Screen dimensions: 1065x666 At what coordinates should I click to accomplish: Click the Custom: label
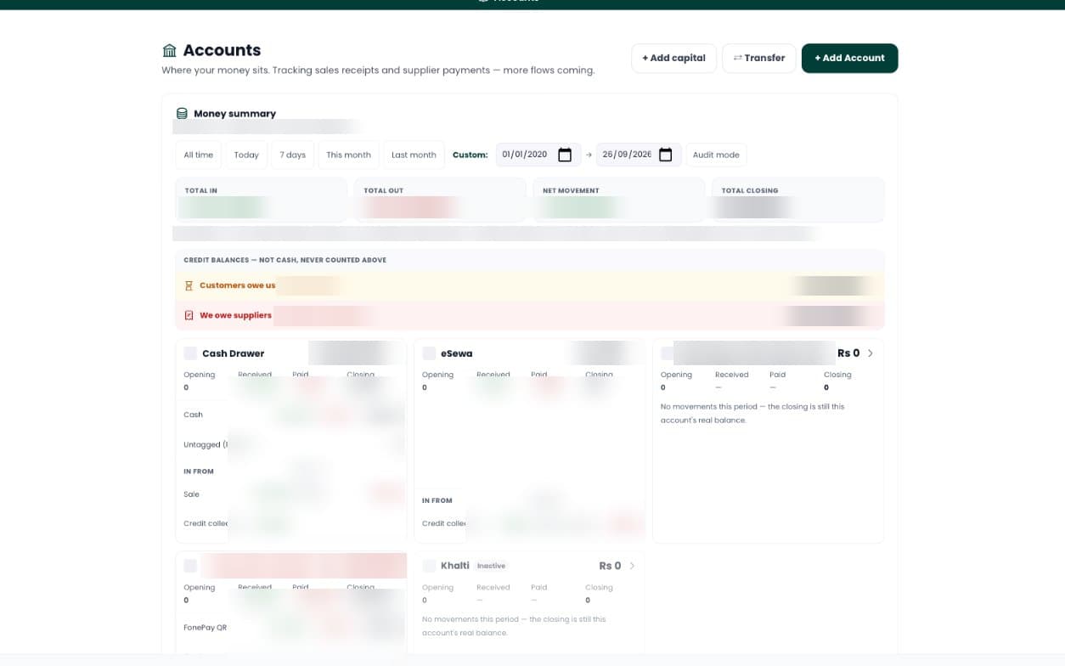point(471,155)
